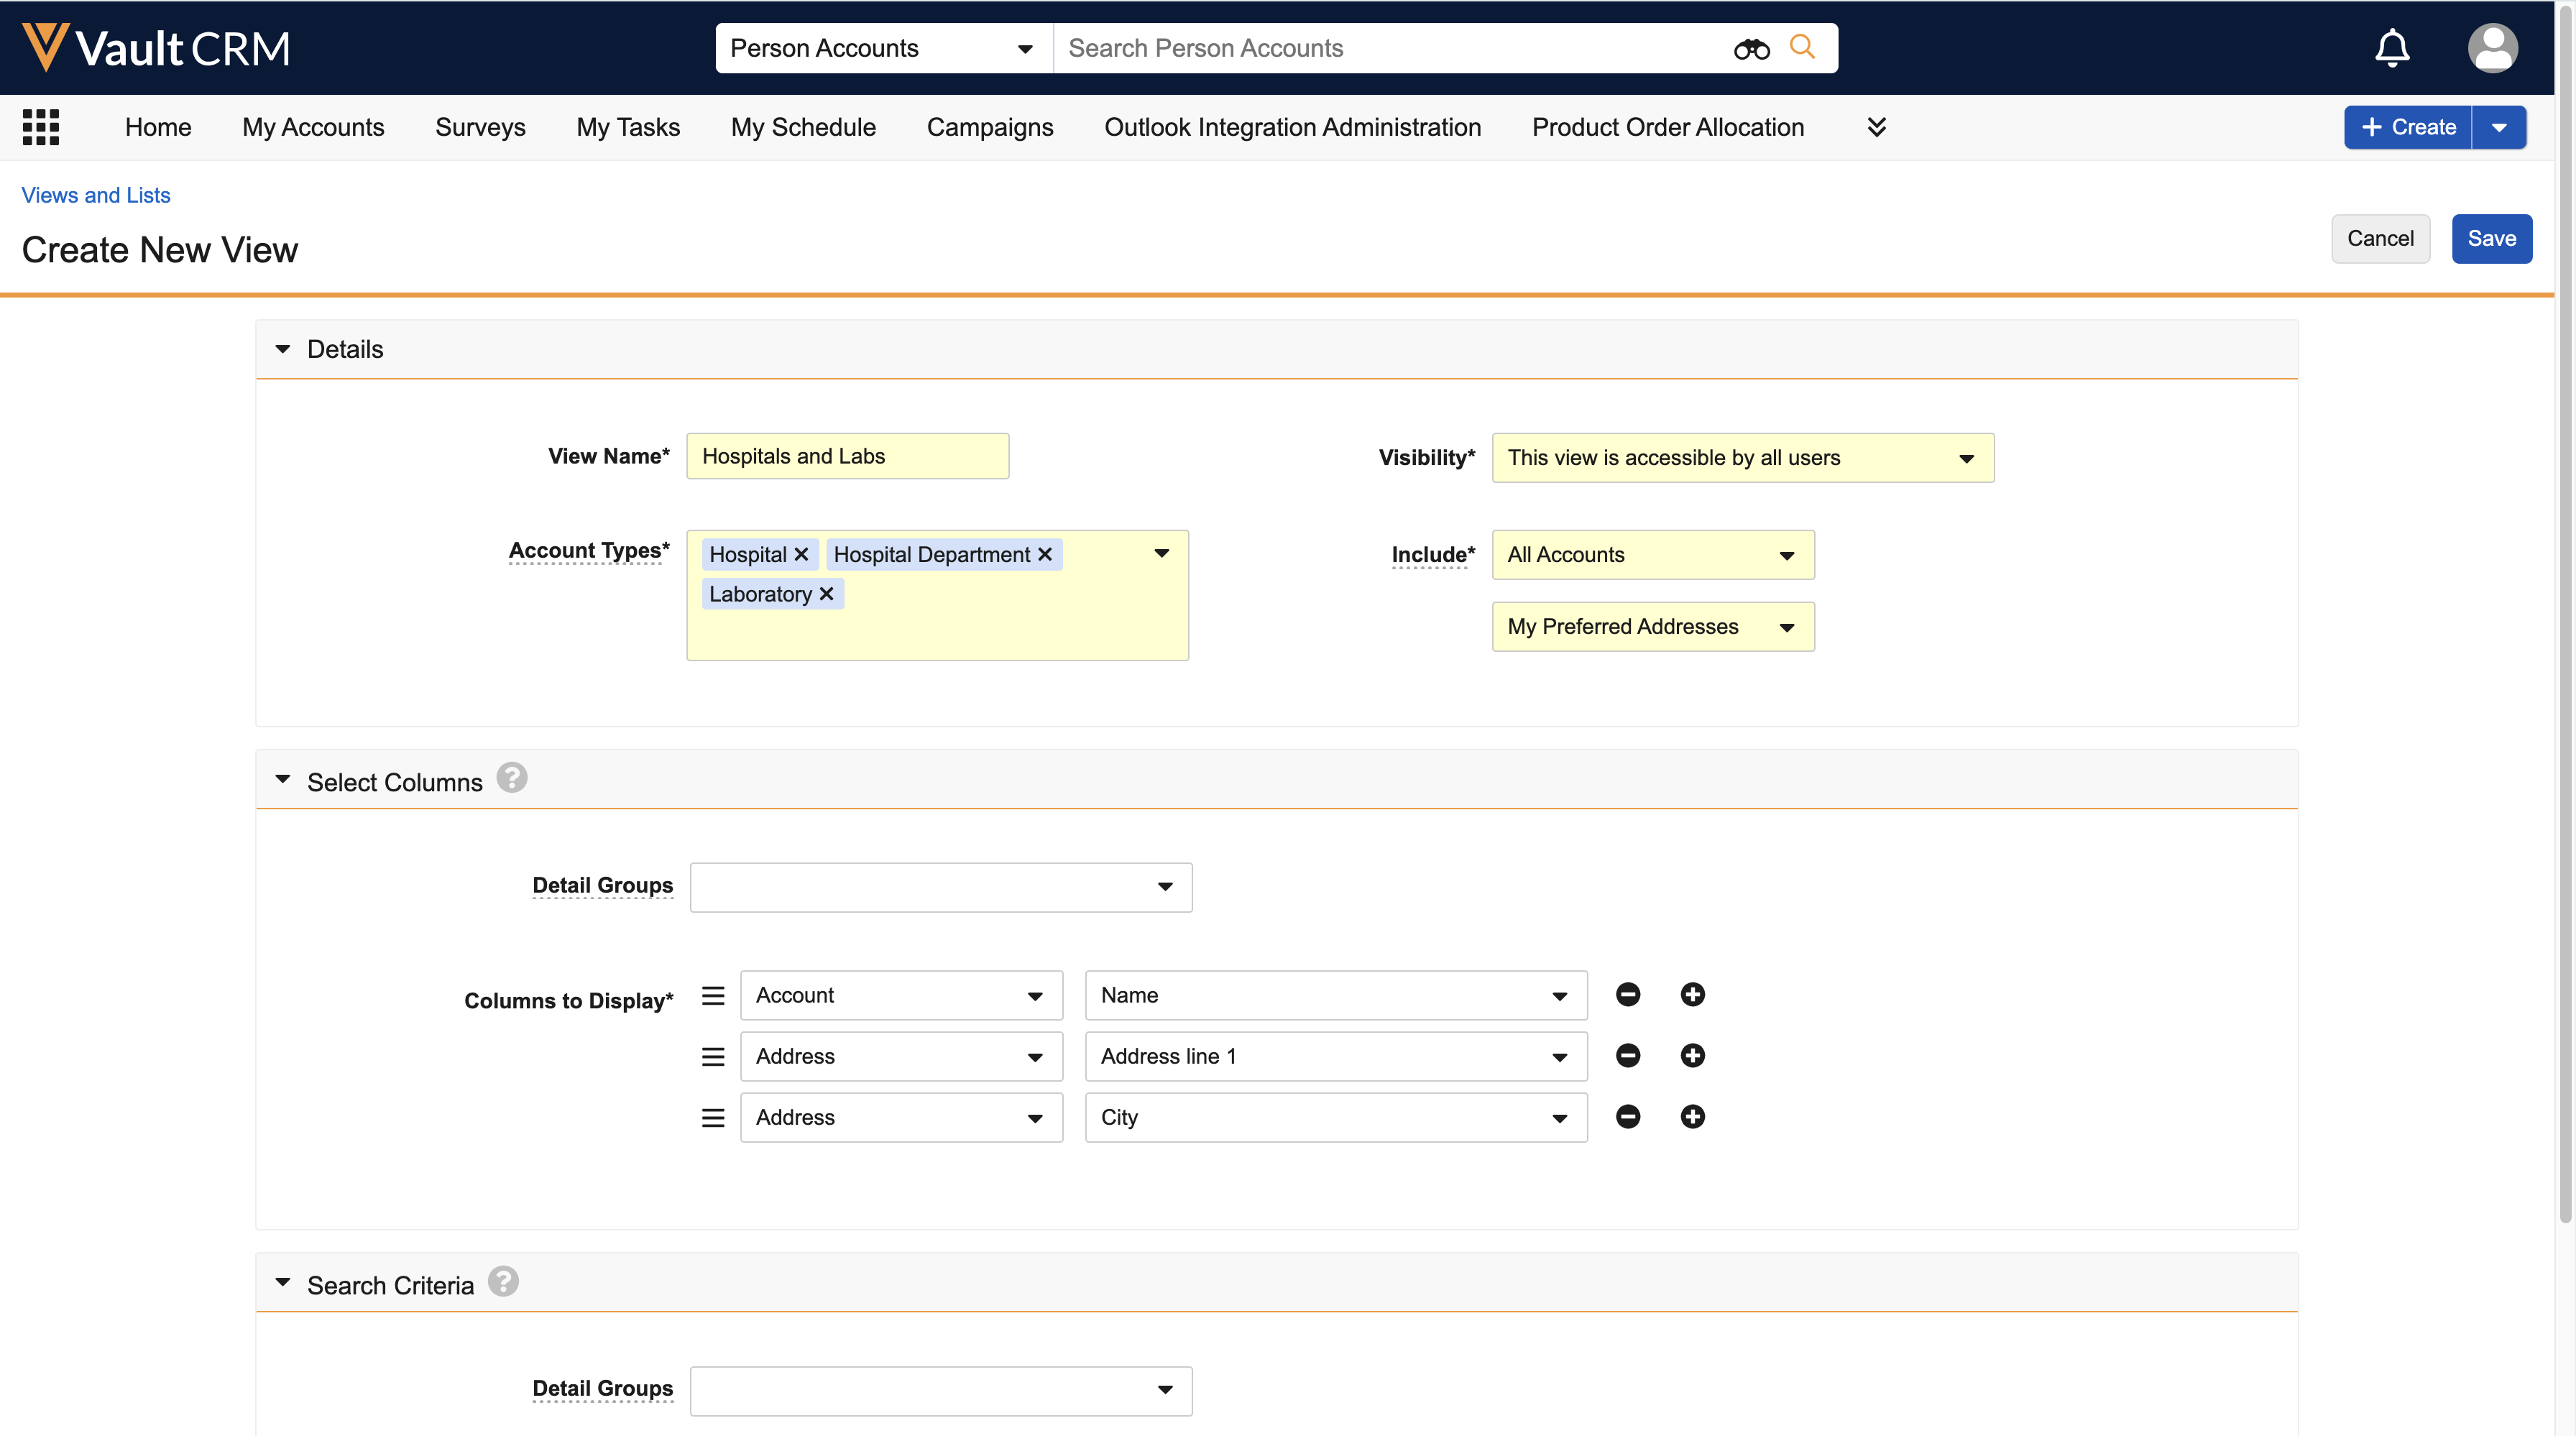Image resolution: width=2576 pixels, height=1436 pixels.
Task: Save the new view
Action: click(x=2491, y=238)
